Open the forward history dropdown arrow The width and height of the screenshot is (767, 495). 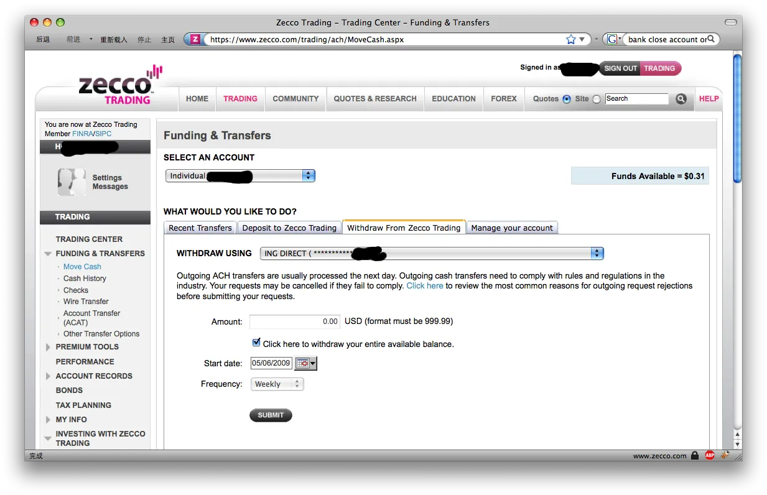91,39
